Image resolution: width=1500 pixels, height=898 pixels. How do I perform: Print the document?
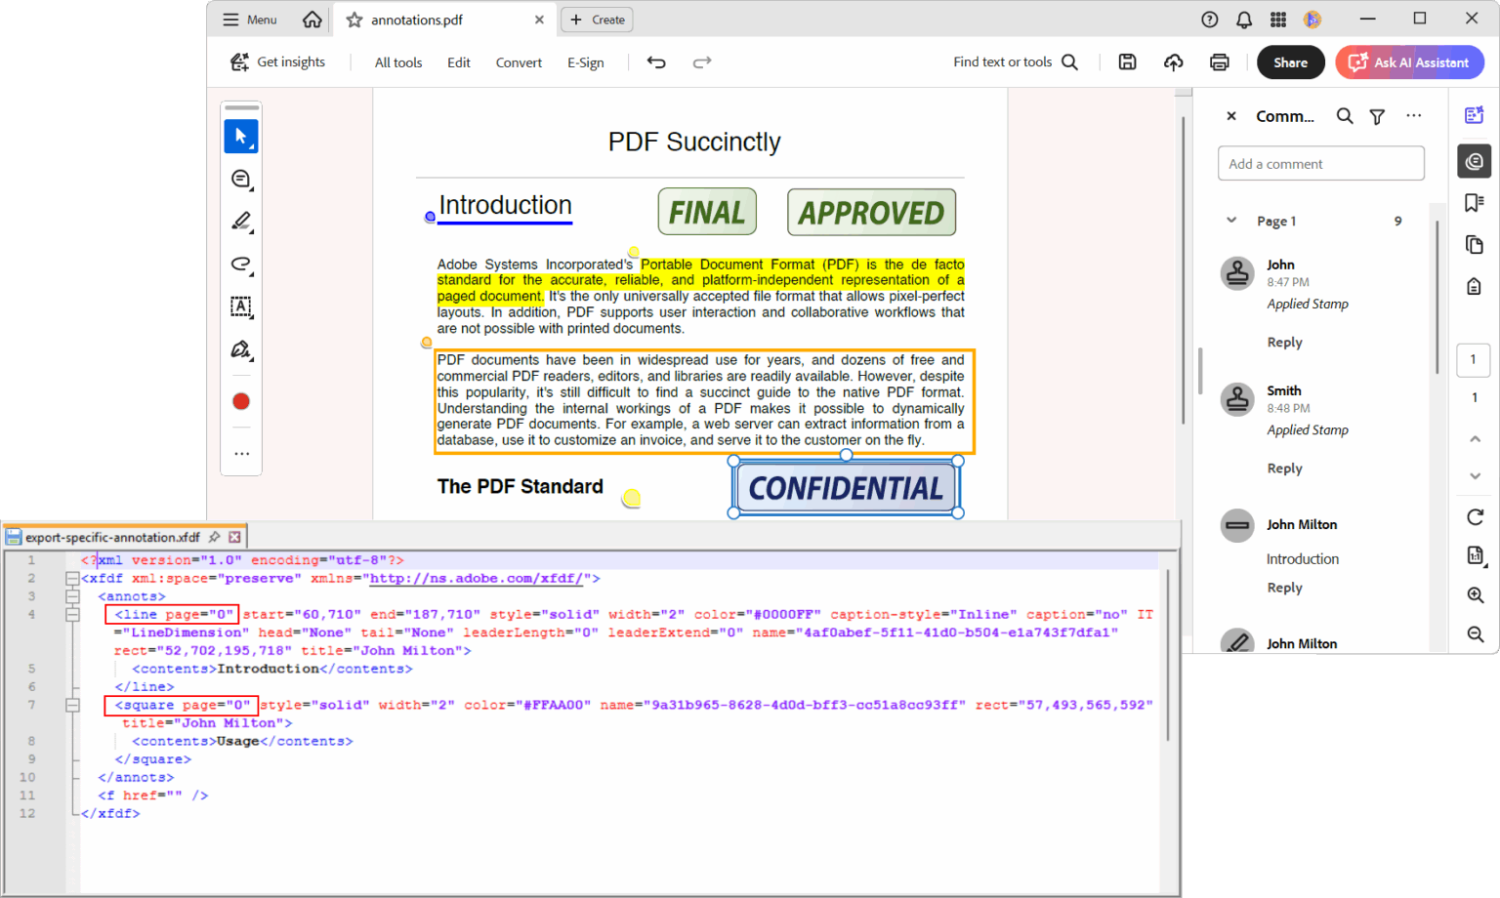(1220, 62)
